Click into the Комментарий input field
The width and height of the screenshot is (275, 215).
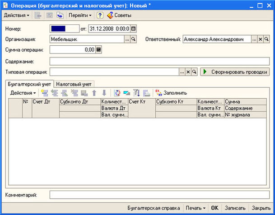[x=159, y=195]
